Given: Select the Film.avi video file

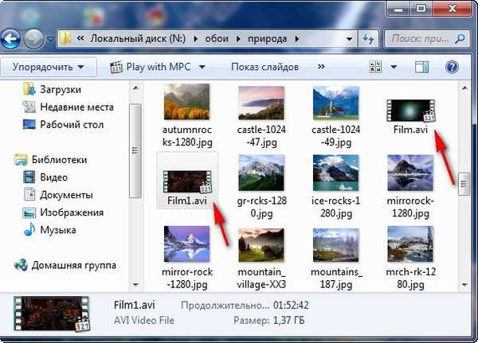Looking at the screenshot, I should [409, 115].
